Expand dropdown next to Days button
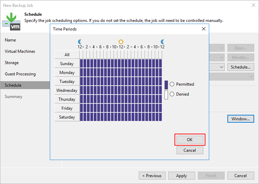Viewport: 259px width, 184px height. (x=221, y=48)
